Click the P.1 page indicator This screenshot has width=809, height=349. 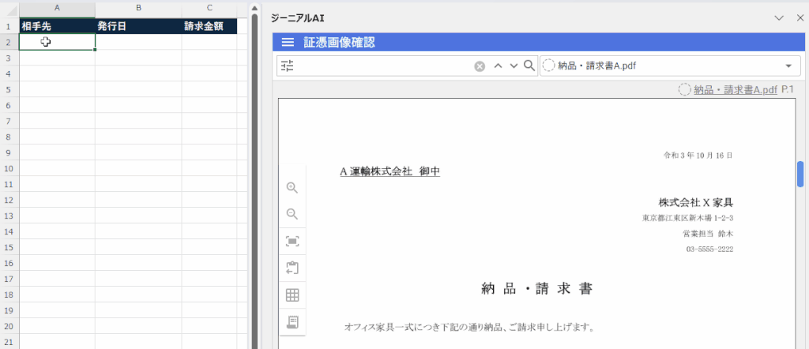[788, 89]
